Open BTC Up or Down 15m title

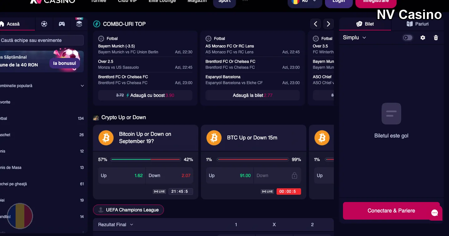[252, 137]
